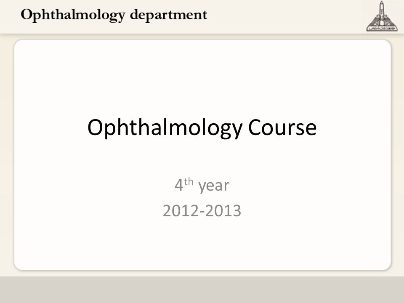Click the beige header bar background
This screenshot has height=303, width=404.
tap(283, 16)
